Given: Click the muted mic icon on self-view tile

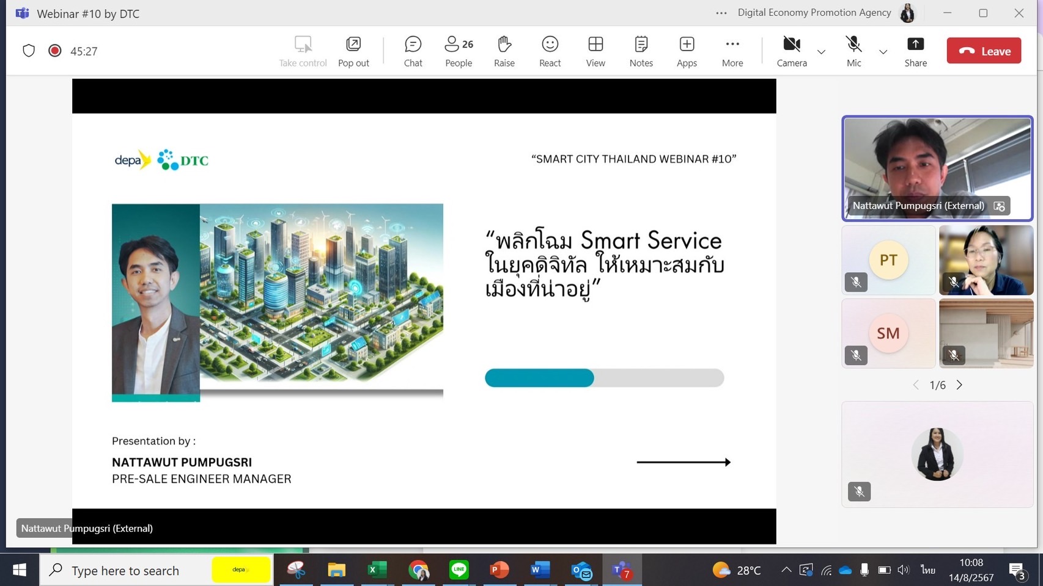Looking at the screenshot, I should click(x=859, y=491).
